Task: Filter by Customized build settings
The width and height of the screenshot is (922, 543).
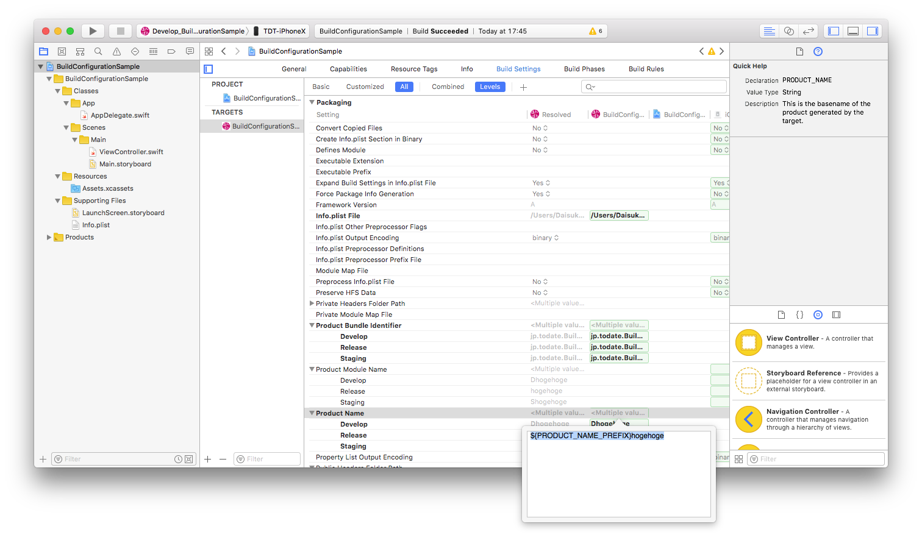Action: pyautogui.click(x=365, y=87)
